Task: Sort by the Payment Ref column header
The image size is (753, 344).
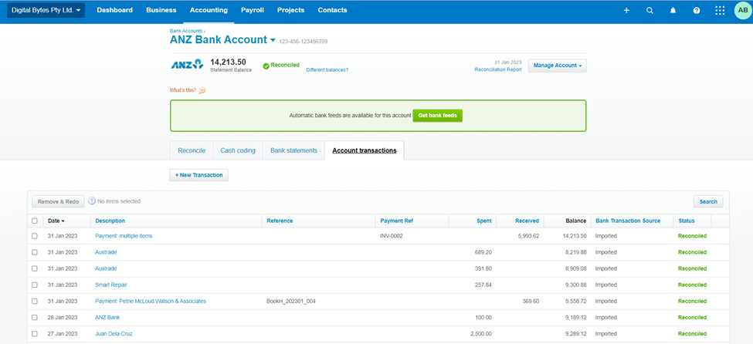Action: (x=397, y=221)
